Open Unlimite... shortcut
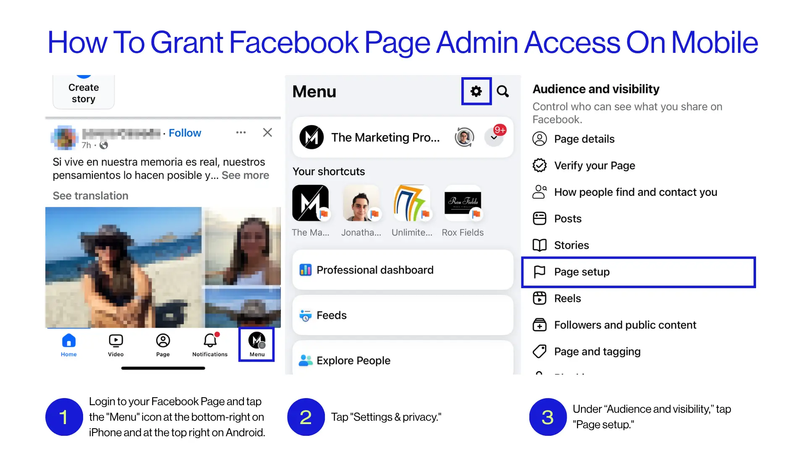The width and height of the screenshot is (806, 453). 412,211
